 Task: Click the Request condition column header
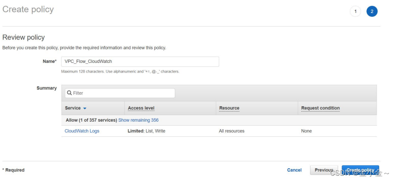coord(320,108)
